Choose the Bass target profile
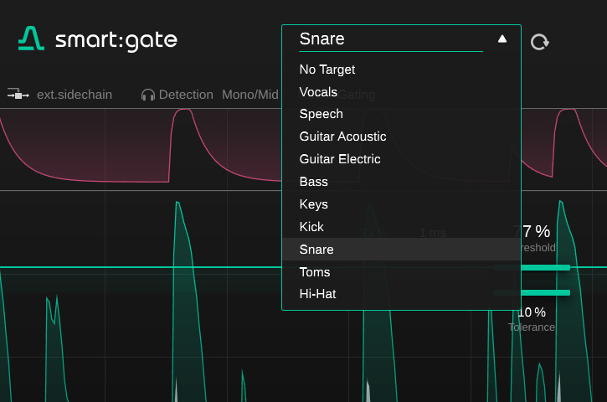Viewport: 607px width, 402px height. [314, 182]
